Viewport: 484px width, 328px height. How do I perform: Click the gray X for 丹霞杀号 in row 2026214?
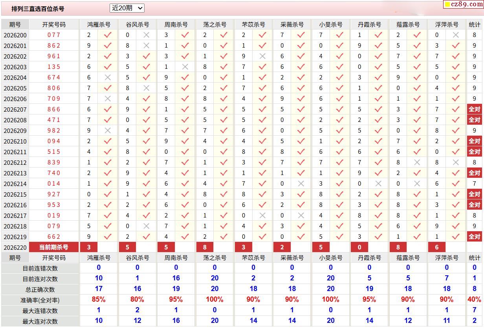378,184
